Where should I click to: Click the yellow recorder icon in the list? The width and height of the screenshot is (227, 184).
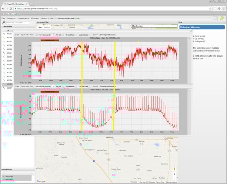pos(4,37)
